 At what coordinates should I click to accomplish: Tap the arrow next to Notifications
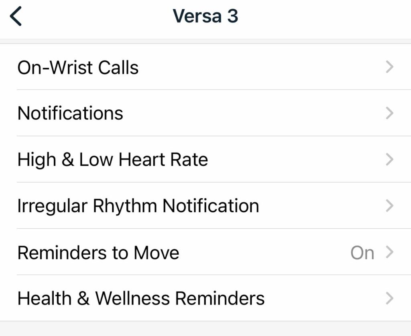tap(389, 113)
